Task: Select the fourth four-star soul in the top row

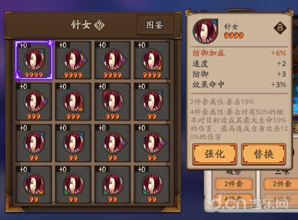Action: pos(152,60)
